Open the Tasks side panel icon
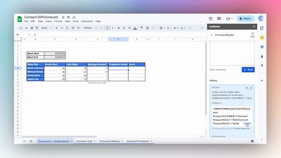This screenshot has width=281, height=158. (262, 47)
